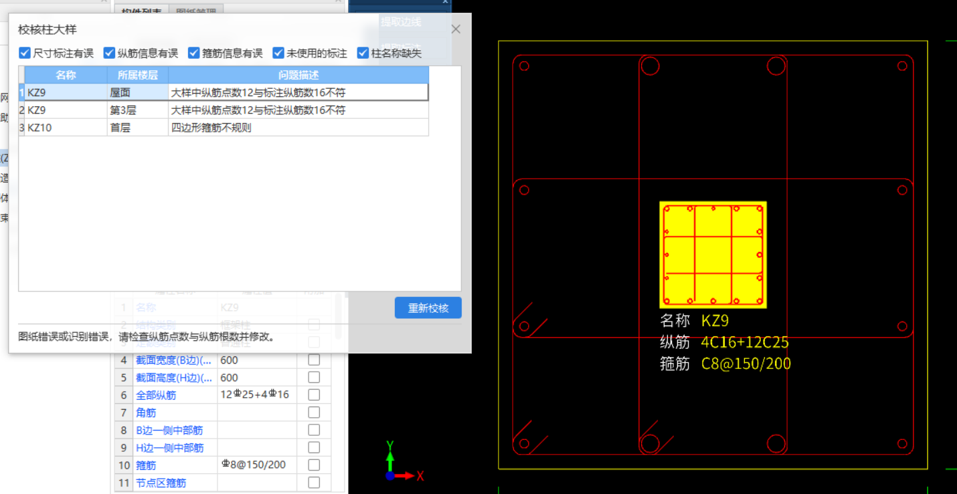Click the 截面宽度(B边) property name
Image resolution: width=957 pixels, height=494 pixels.
pyautogui.click(x=173, y=360)
